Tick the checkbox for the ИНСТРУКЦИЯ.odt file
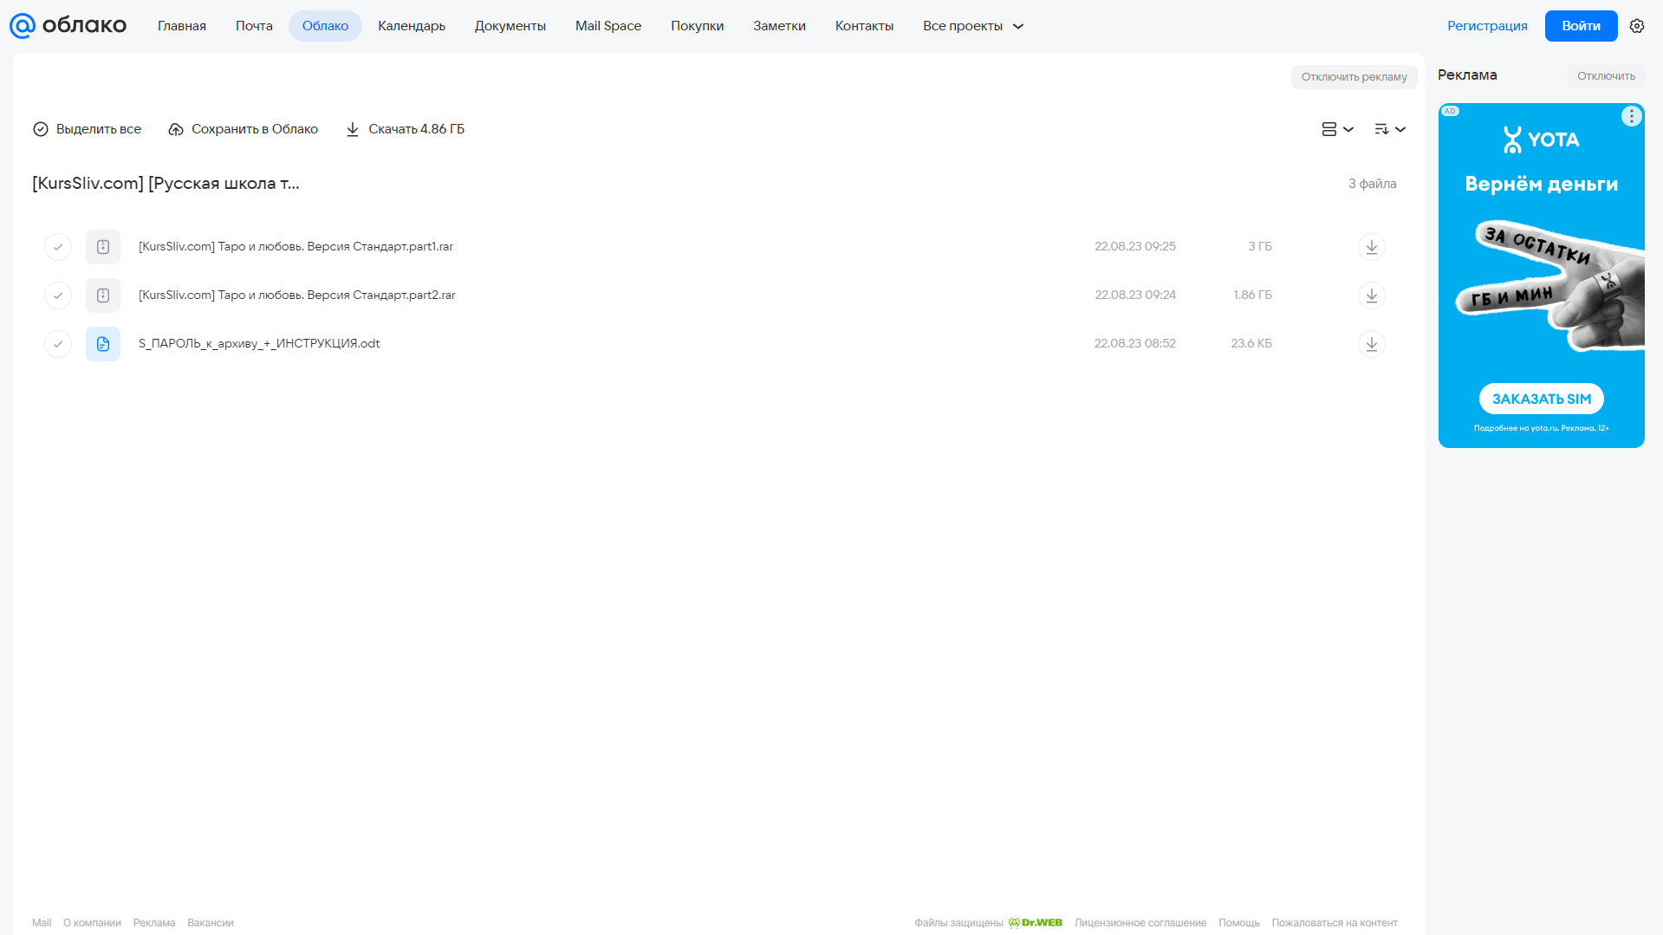1663x935 pixels. (x=58, y=344)
